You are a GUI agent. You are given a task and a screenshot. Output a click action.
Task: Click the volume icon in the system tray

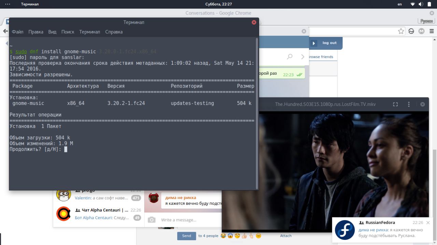click(x=421, y=4)
